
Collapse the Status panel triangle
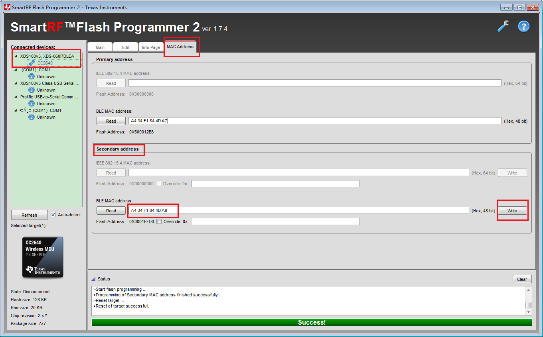coord(93,279)
